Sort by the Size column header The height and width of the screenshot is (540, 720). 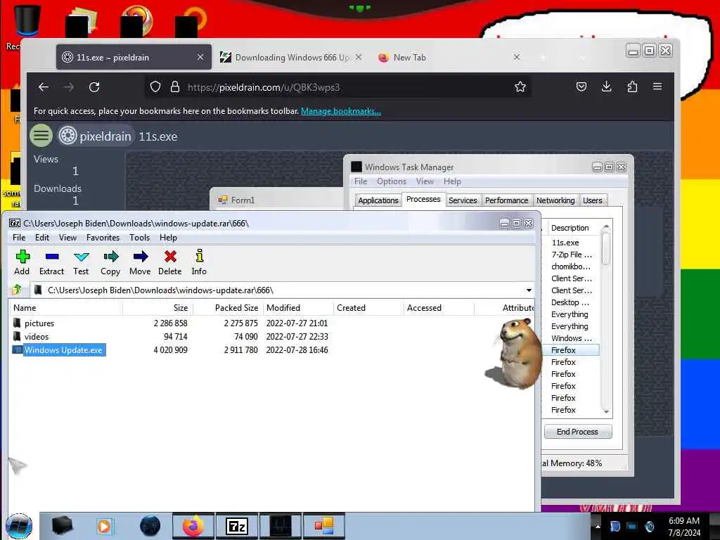(x=158, y=308)
